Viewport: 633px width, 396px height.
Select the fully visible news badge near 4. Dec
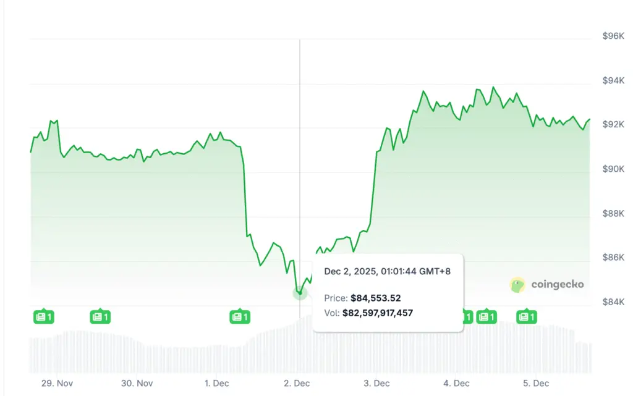(x=487, y=317)
